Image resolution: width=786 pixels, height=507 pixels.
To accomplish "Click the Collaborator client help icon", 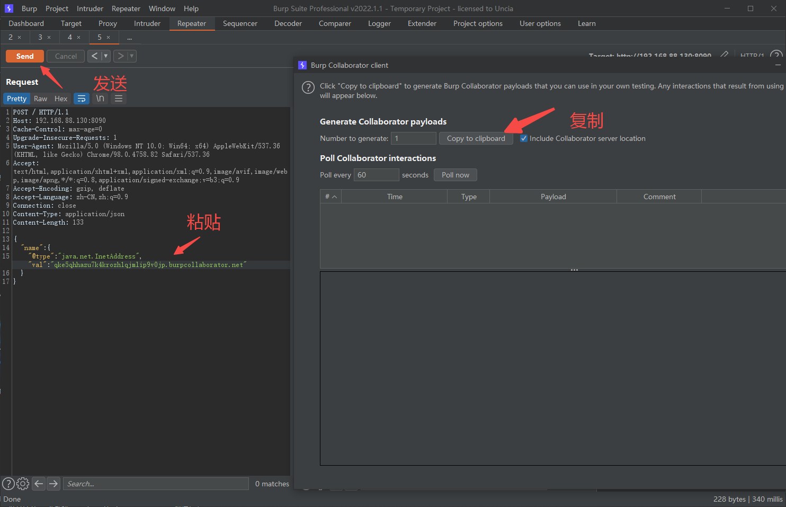I will pyautogui.click(x=308, y=88).
